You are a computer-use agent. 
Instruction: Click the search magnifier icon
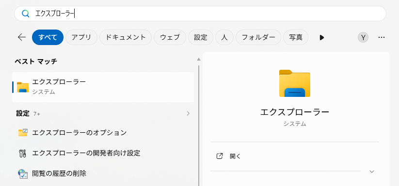(25, 14)
